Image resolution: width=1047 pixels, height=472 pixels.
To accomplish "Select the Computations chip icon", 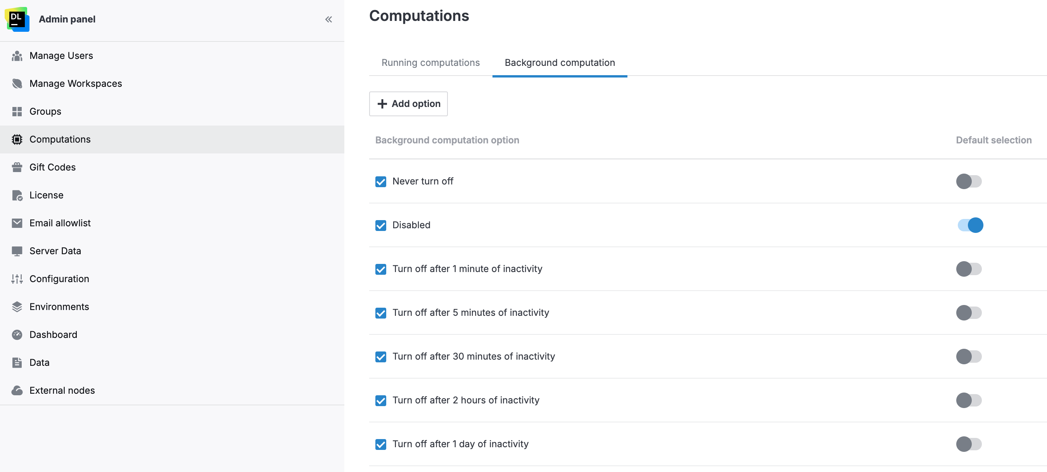I will [x=17, y=140].
